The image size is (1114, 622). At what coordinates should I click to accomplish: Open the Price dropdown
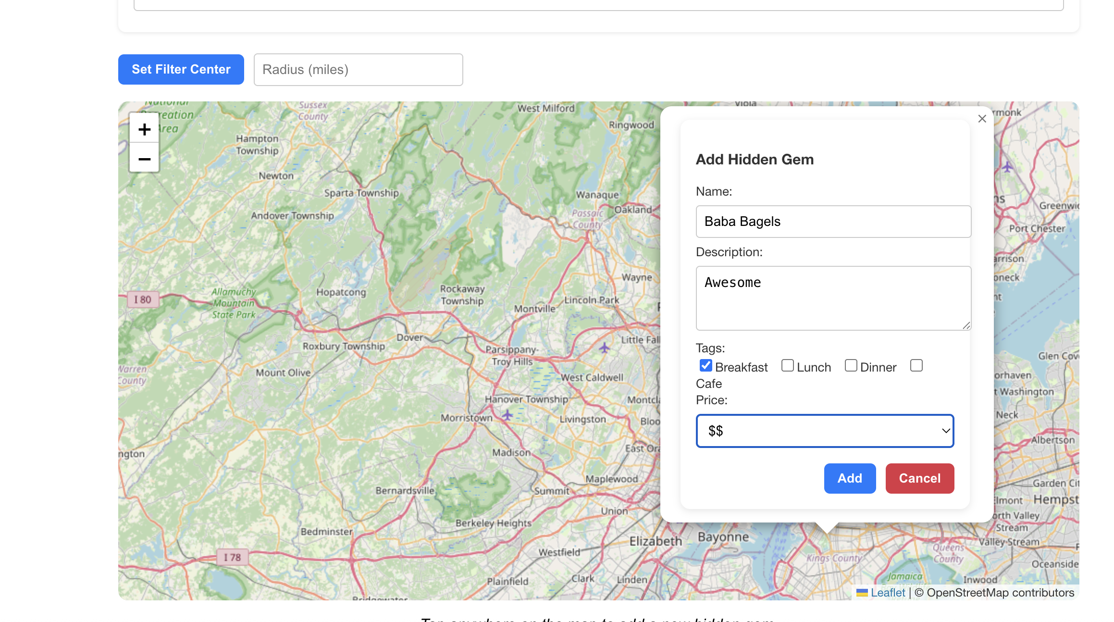tap(825, 431)
